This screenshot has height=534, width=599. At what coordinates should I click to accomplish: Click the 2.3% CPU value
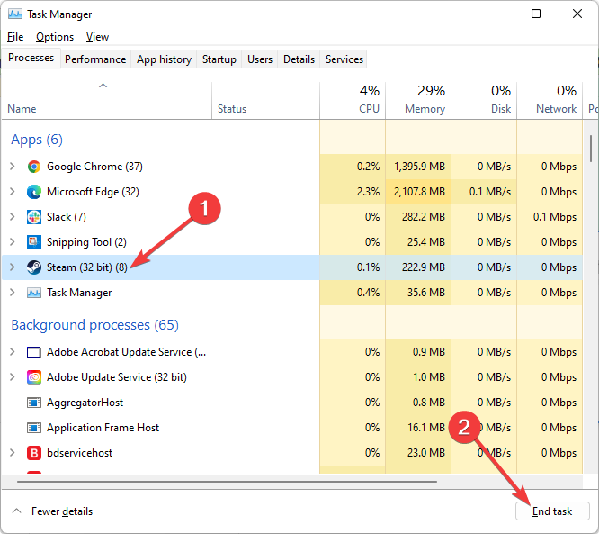point(368,192)
